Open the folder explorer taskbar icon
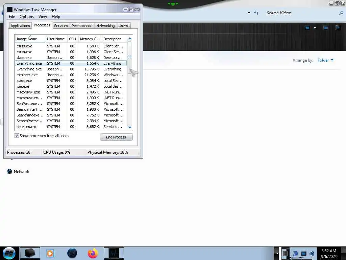The height and width of the screenshot is (260, 346). pyautogui.click(x=30, y=253)
